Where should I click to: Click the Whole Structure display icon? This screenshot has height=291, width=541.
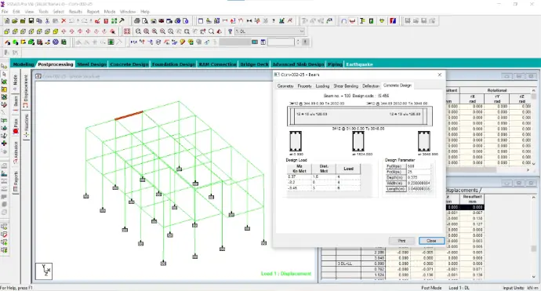[127, 31]
